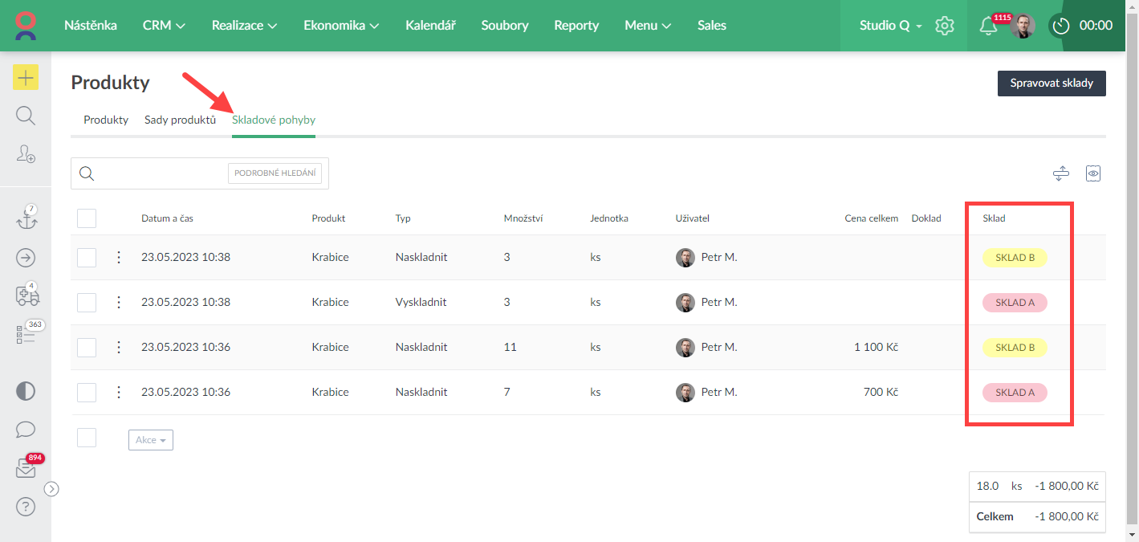Open the settings gear in top bar
Screen dimensions: 1139x542
[945, 26]
